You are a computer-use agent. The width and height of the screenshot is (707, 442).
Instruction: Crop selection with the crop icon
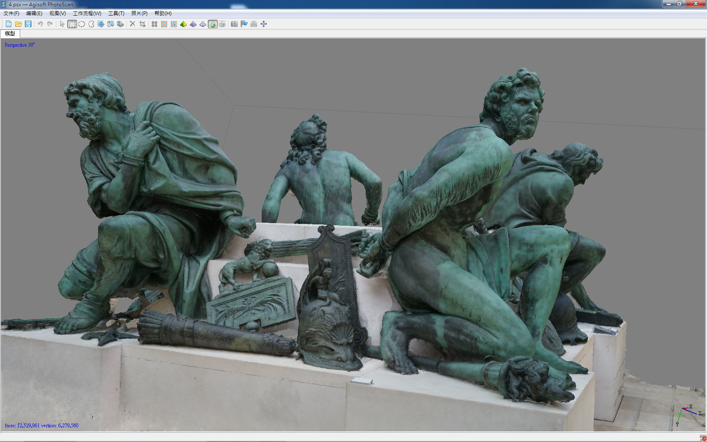142,24
